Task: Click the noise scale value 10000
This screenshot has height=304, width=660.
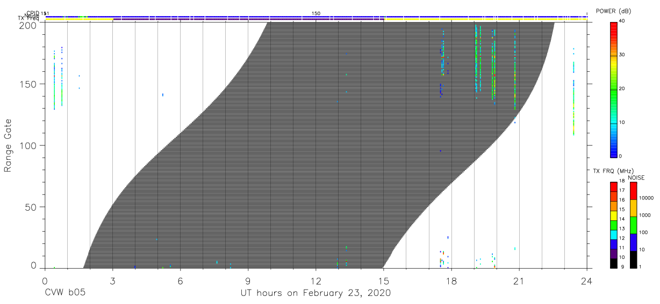Action: coord(646,198)
